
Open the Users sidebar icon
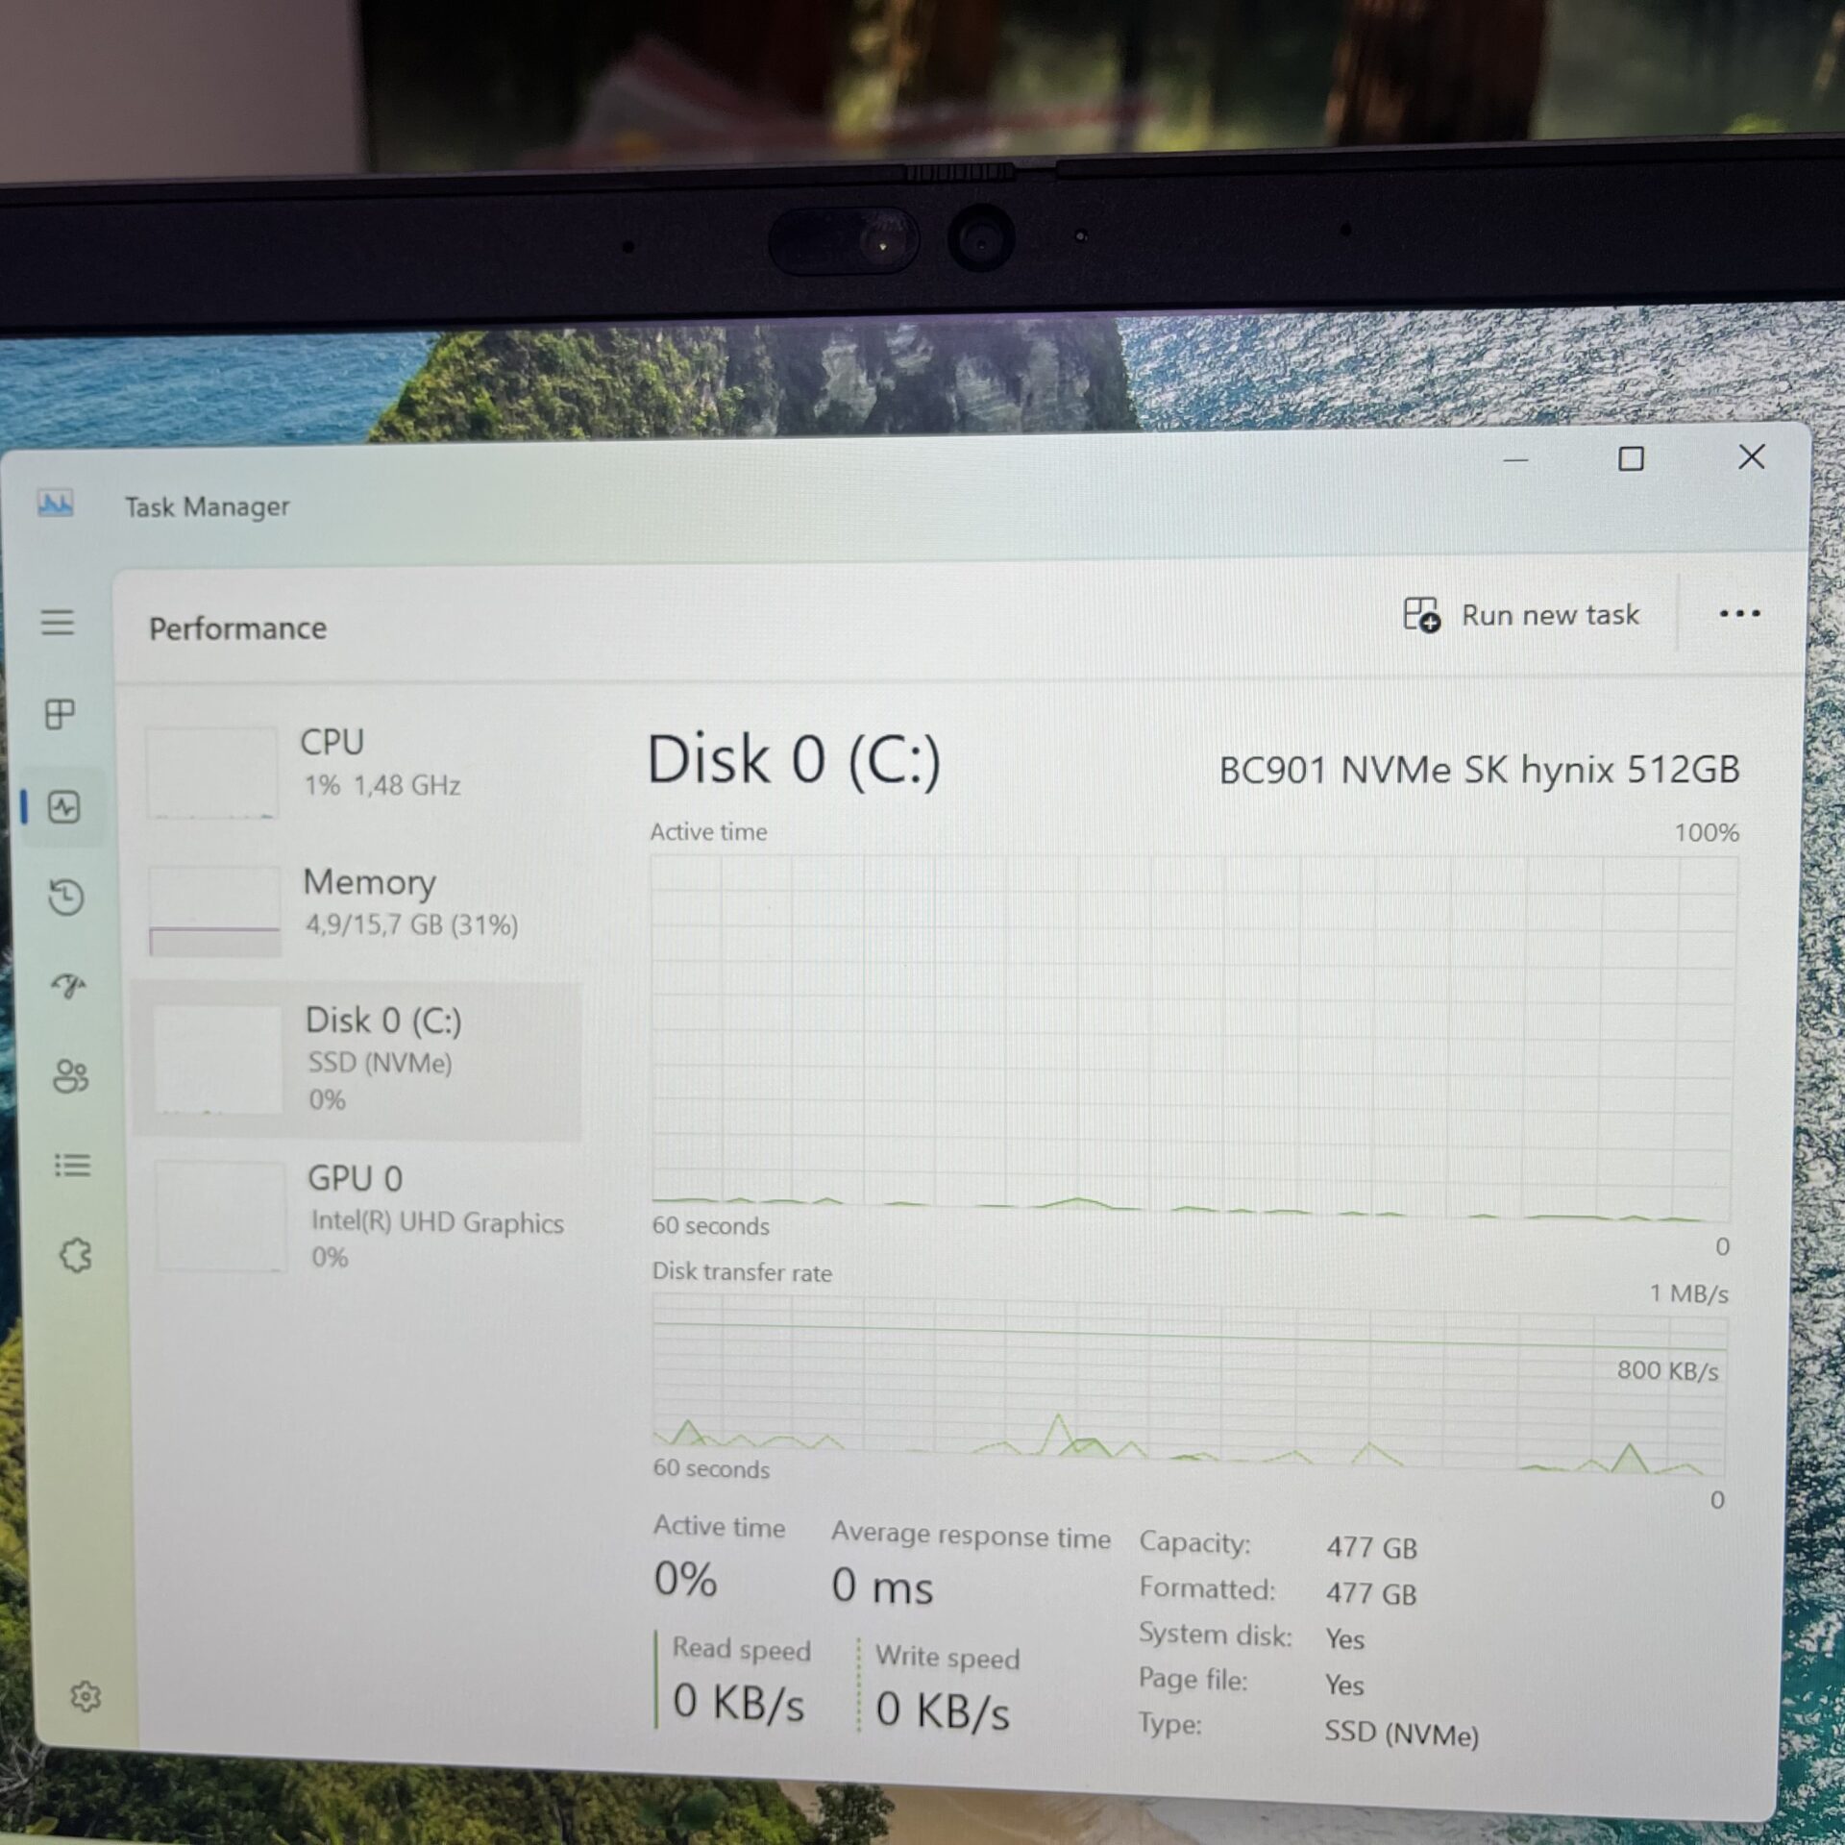coord(70,1076)
